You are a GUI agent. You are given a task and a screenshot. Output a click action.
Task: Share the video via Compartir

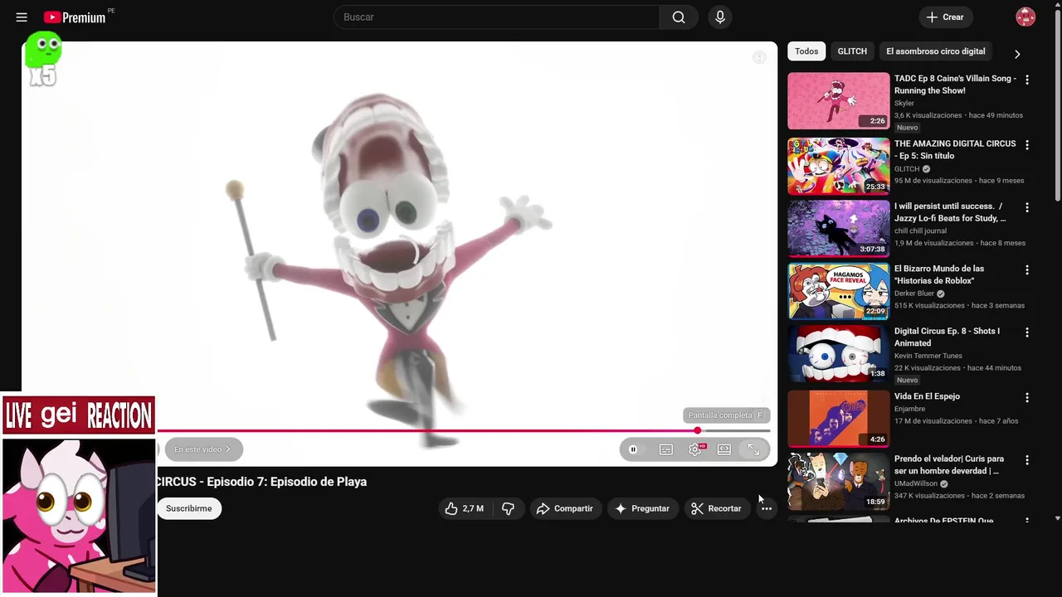565,508
